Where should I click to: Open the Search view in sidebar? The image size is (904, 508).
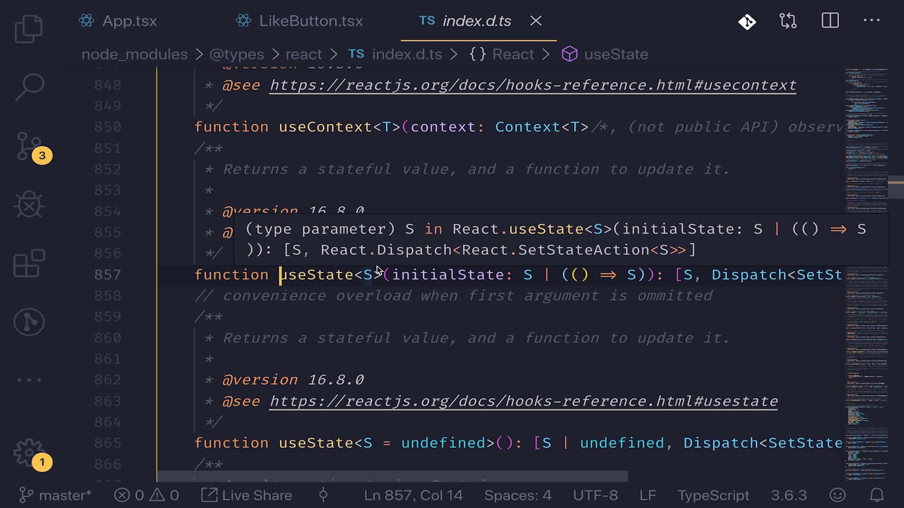29,87
